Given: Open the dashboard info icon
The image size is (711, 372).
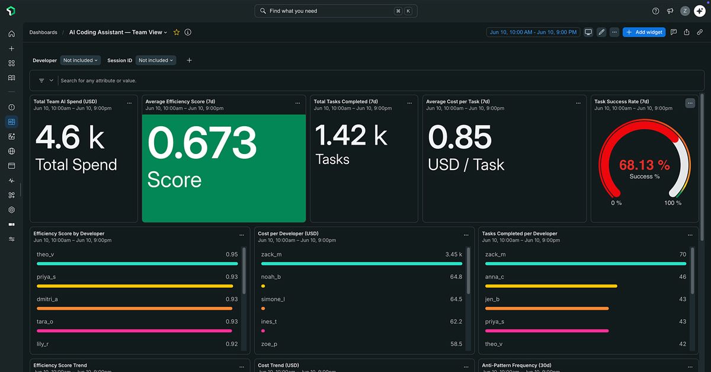Looking at the screenshot, I should (188, 33).
